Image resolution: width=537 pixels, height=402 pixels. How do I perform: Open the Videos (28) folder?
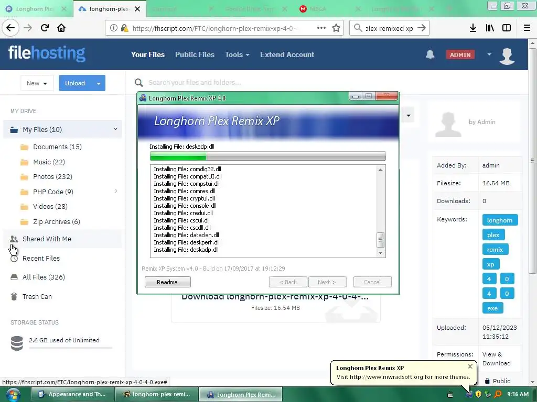point(50,206)
